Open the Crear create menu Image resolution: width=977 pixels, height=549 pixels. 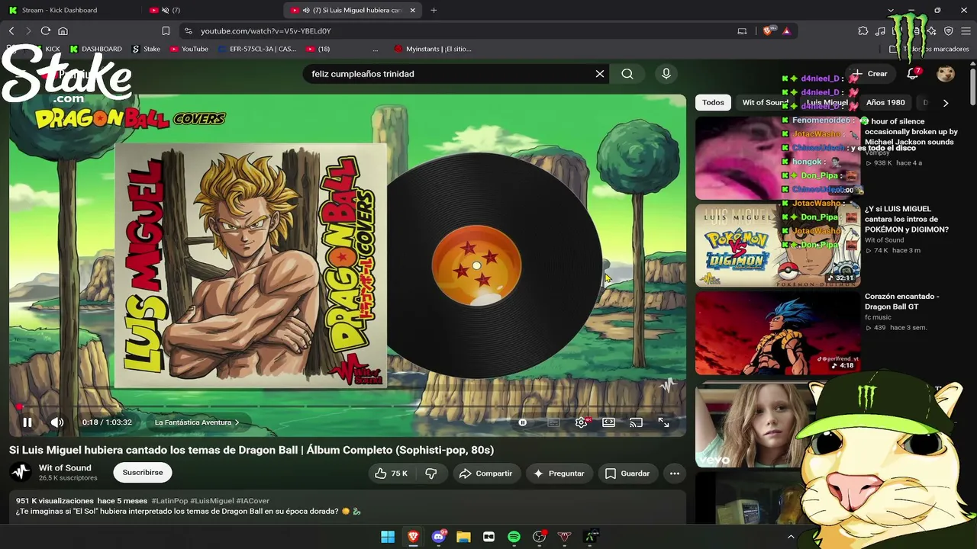point(870,74)
